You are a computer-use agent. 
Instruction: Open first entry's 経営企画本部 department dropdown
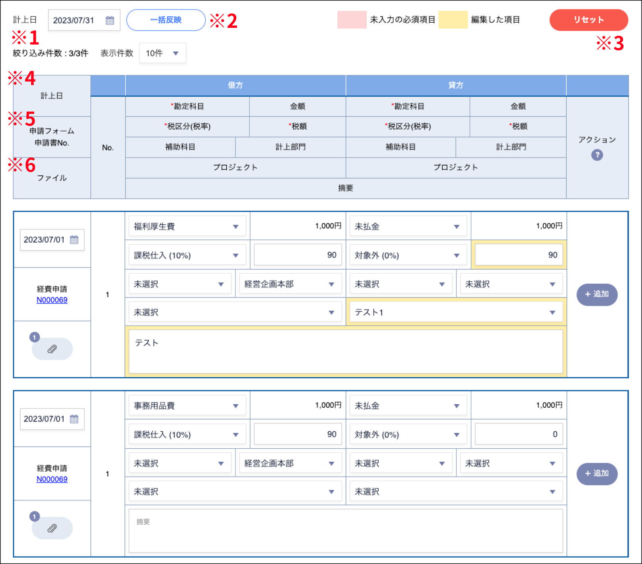(290, 284)
